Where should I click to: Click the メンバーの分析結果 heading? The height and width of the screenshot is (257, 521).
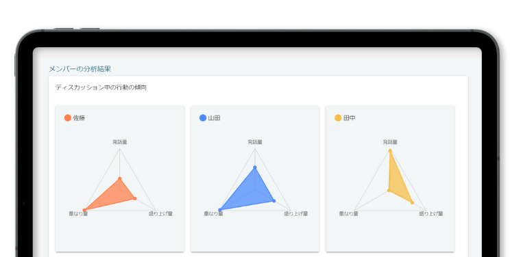[80, 69]
